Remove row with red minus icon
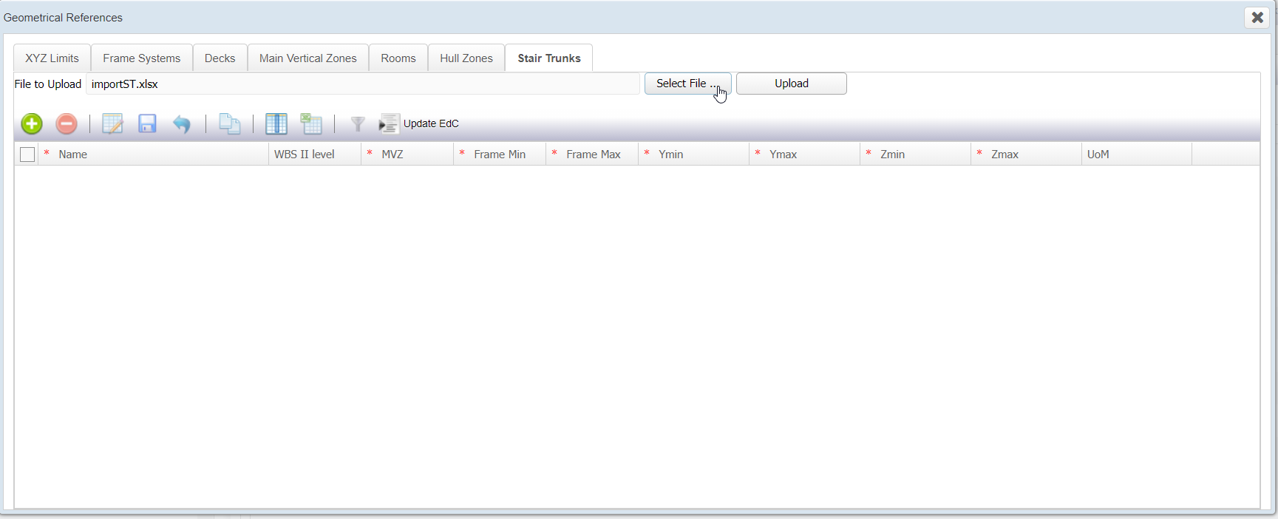This screenshot has height=519, width=1278. (x=67, y=123)
